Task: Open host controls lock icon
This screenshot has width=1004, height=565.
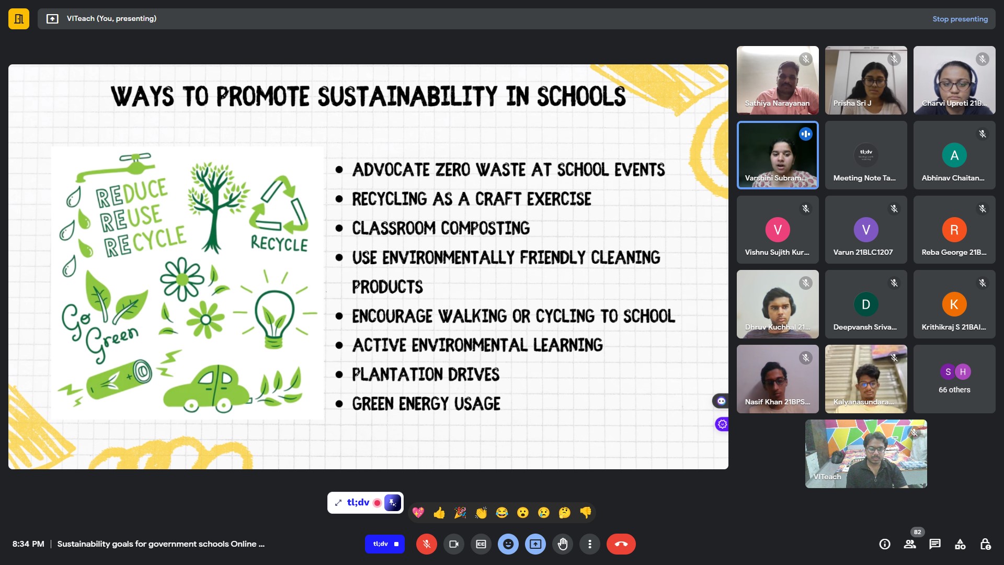Action: 985,544
